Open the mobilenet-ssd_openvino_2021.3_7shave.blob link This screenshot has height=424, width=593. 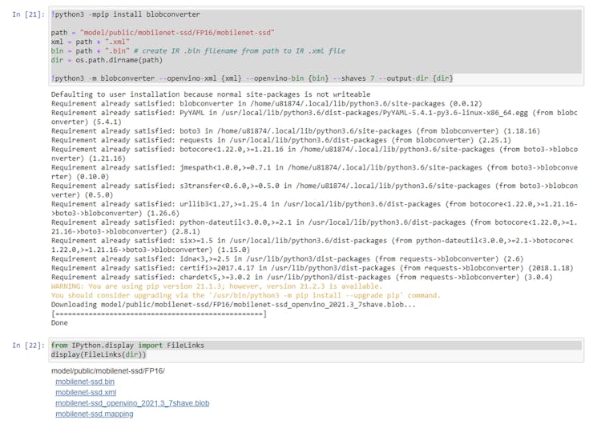pos(132,403)
